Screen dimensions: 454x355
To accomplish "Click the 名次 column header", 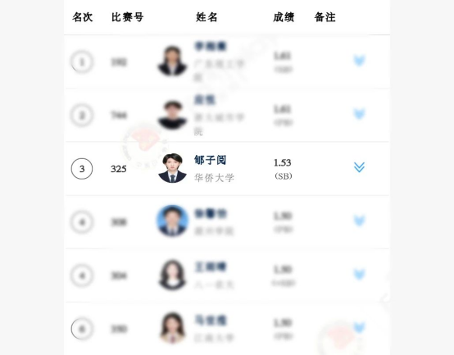I will pos(83,17).
